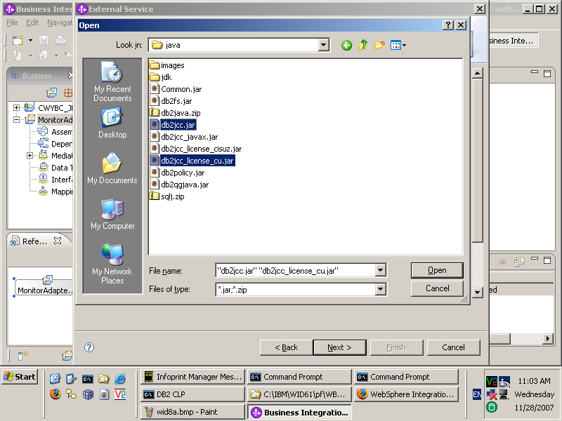The image size is (562, 421).
Task: Select the jdk folder
Action: click(x=161, y=77)
